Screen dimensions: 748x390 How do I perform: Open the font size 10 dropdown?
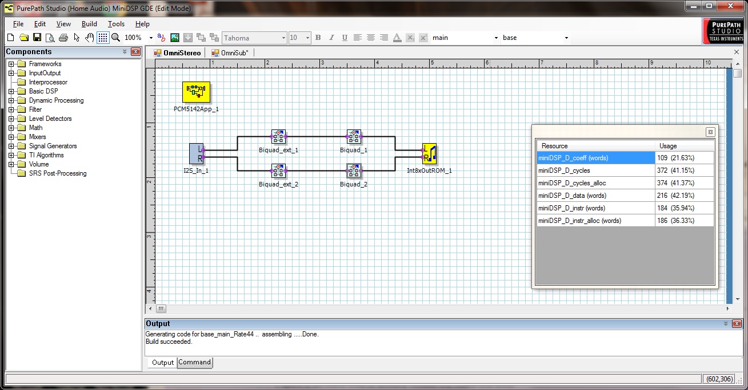click(307, 38)
